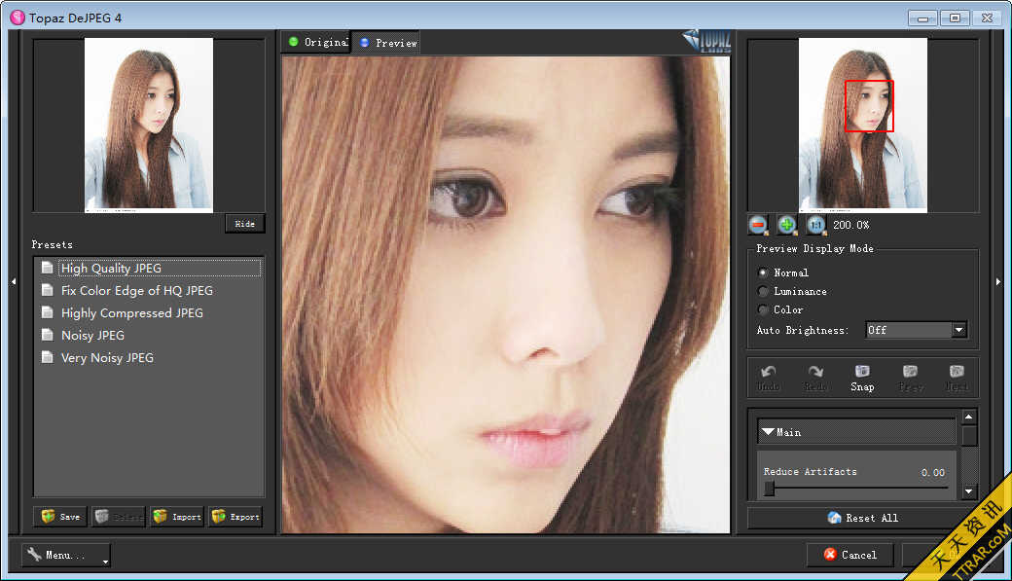The image size is (1012, 581).
Task: Open the Menu dropdown button
Action: (65, 555)
